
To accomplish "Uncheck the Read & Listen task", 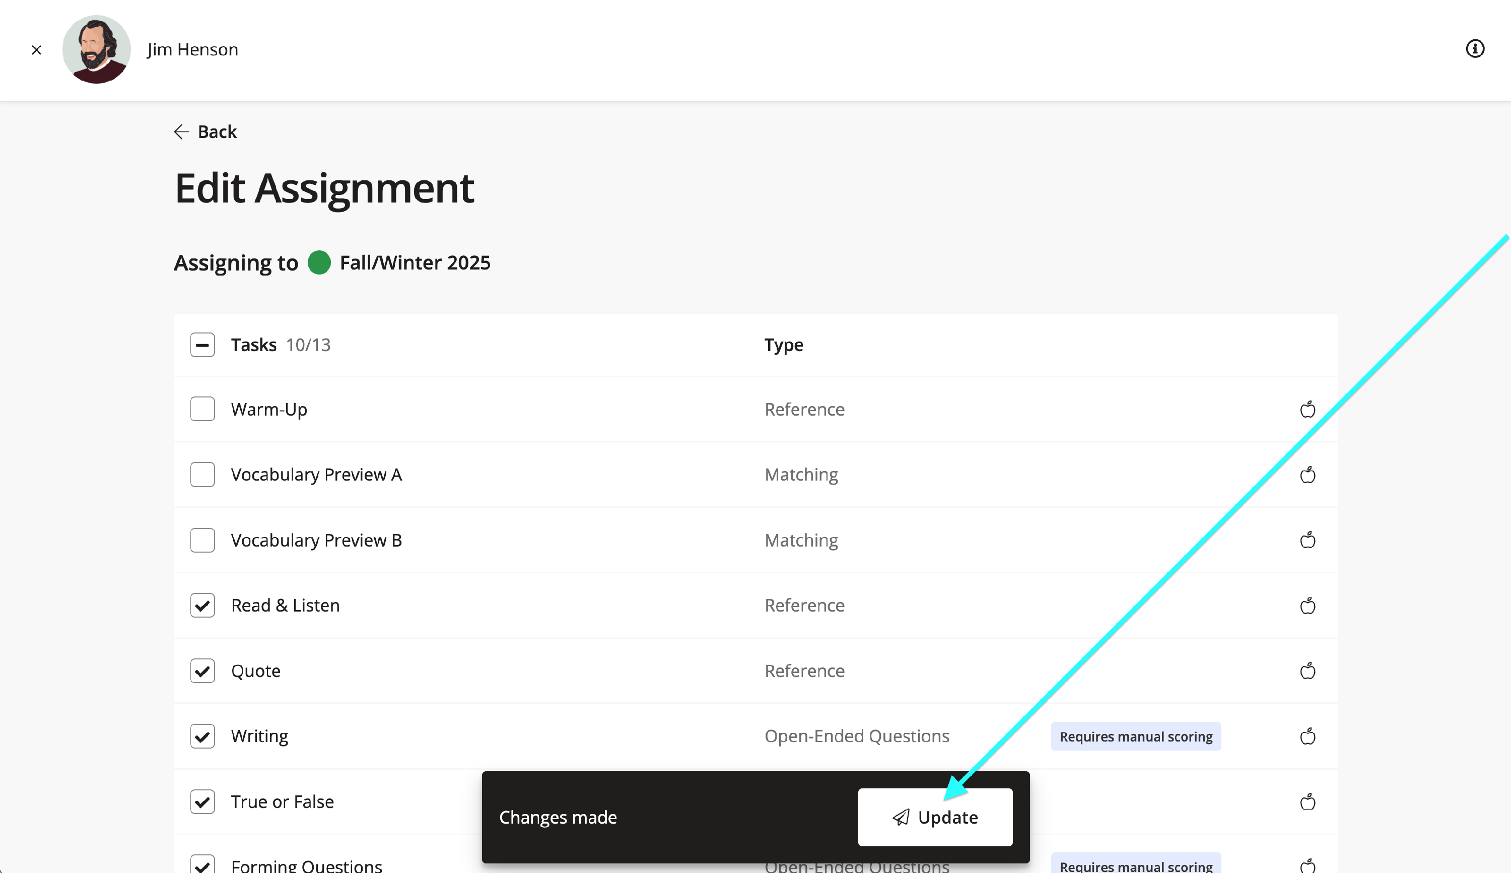I will 202,605.
